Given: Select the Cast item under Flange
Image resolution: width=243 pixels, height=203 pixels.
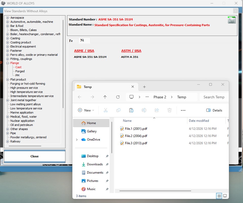Looking at the screenshot, I should pos(18,67).
